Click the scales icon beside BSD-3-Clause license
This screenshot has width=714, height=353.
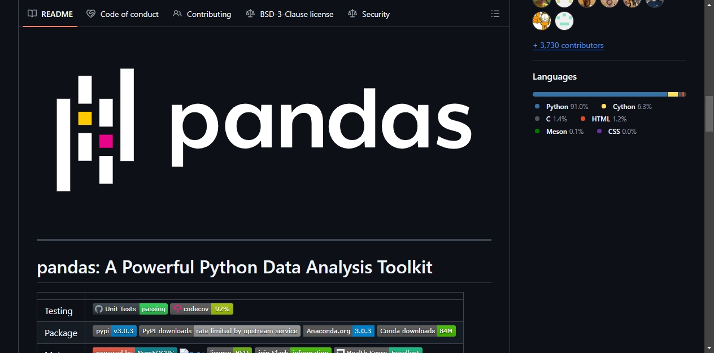tap(250, 14)
